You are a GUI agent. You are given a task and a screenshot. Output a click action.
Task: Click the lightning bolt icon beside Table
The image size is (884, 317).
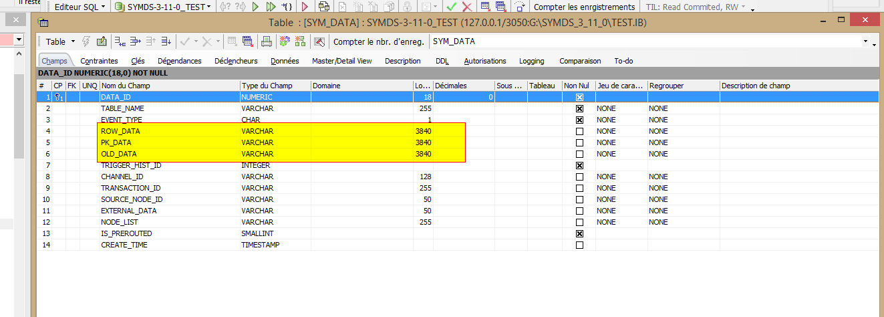pos(86,41)
